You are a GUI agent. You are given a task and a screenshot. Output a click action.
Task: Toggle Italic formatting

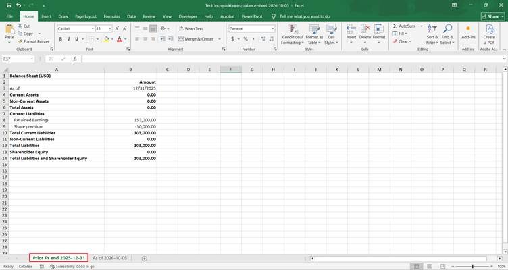(69, 39)
